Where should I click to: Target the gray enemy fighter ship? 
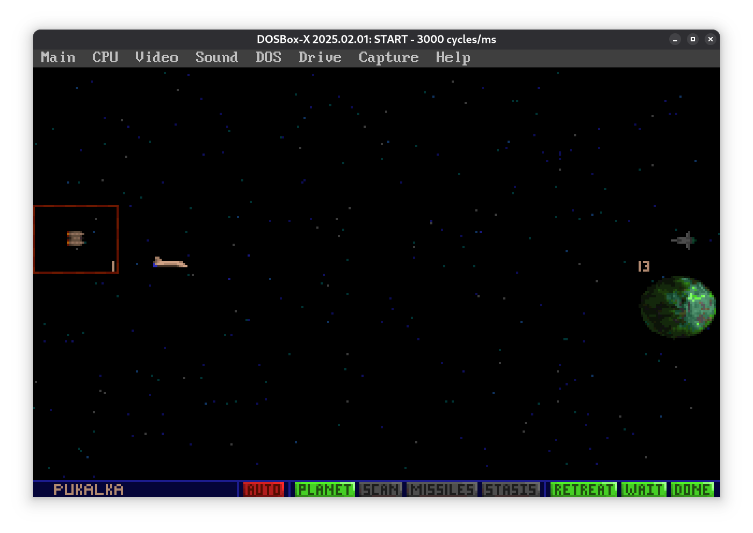(x=684, y=240)
